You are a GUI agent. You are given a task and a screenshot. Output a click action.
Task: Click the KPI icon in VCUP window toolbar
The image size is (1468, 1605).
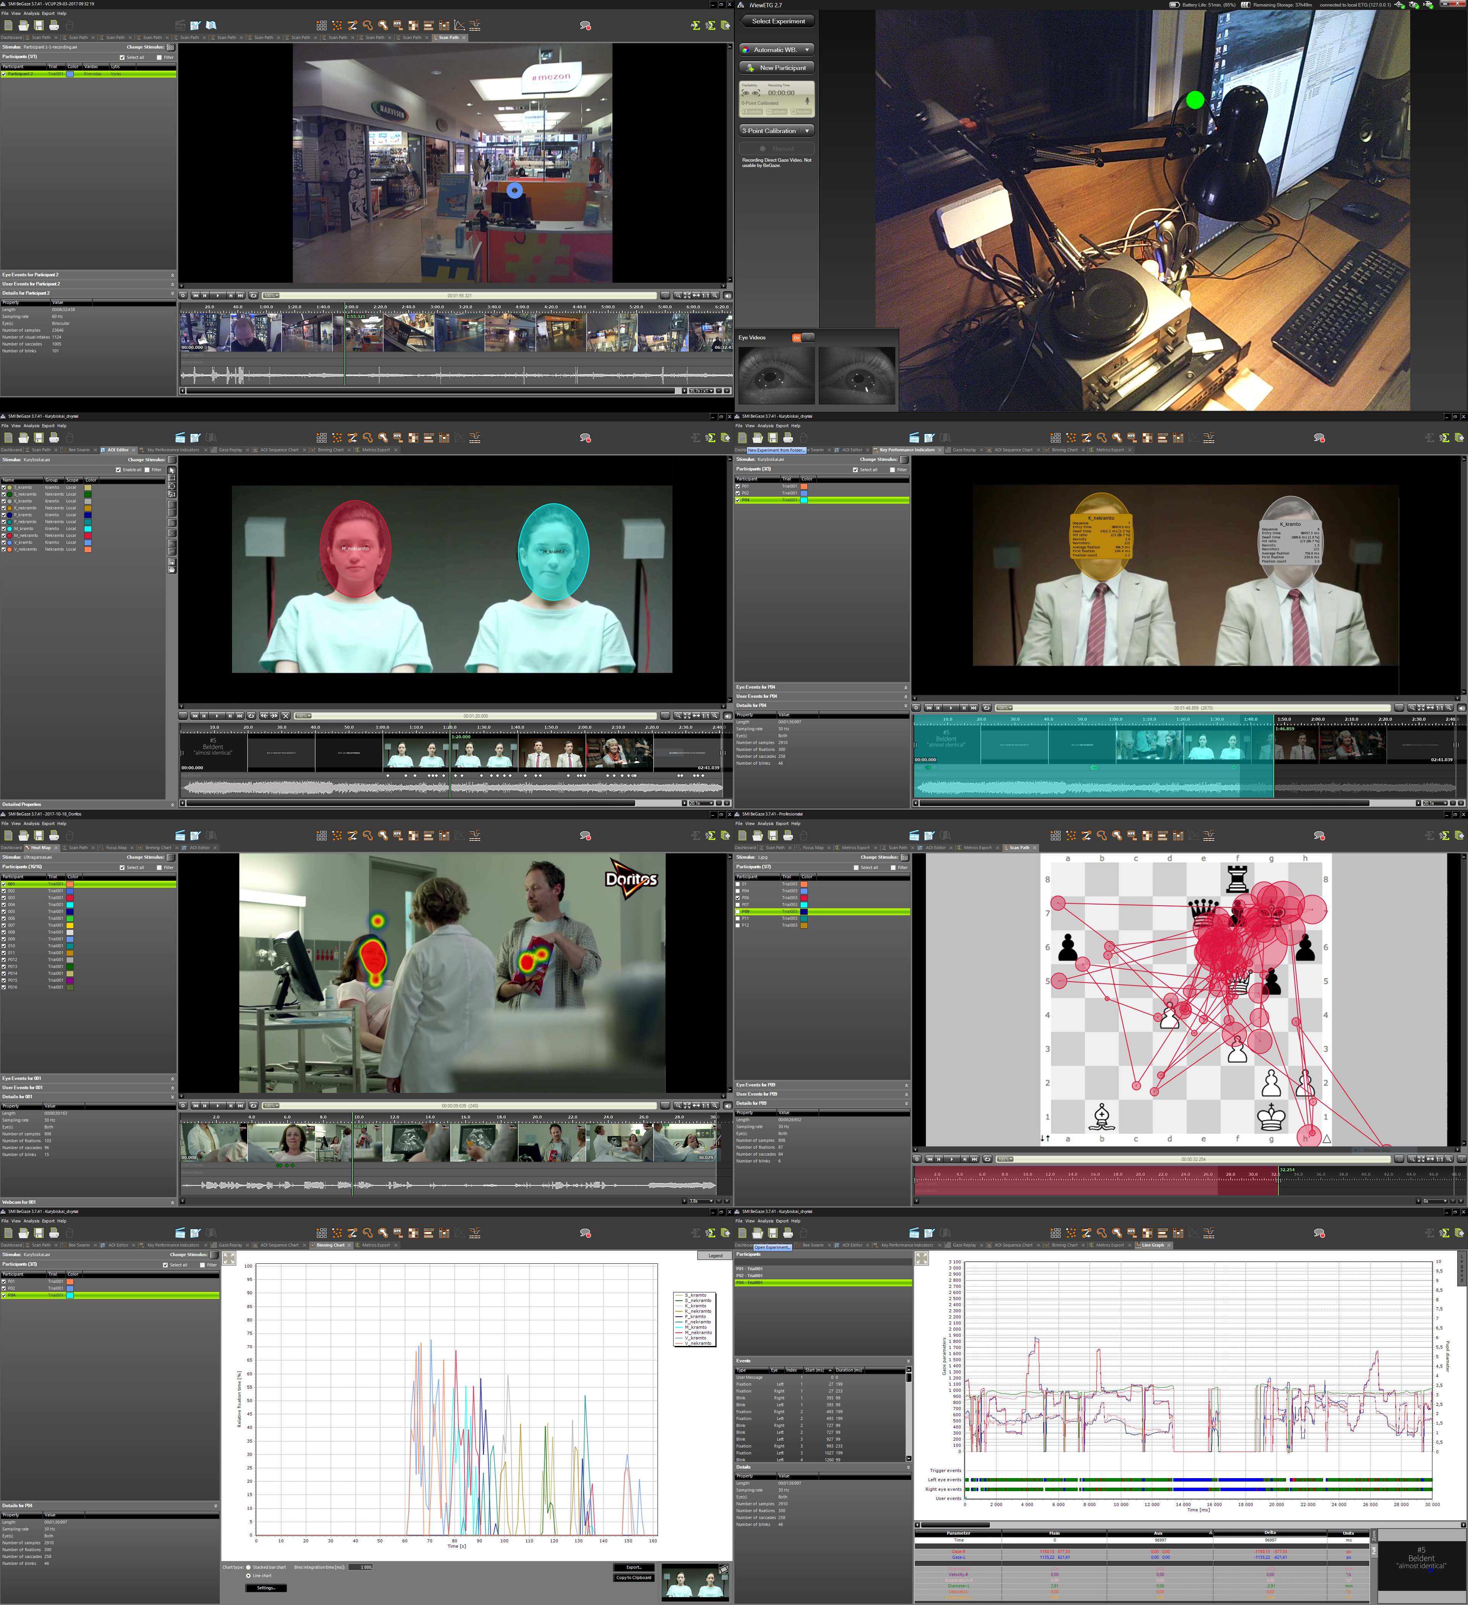[x=398, y=26]
